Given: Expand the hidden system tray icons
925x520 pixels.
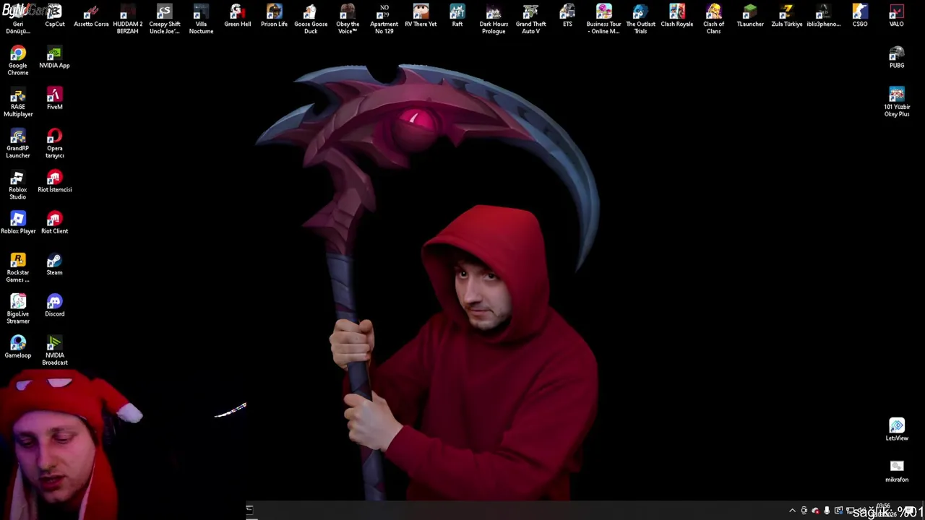Looking at the screenshot, I should tap(792, 511).
